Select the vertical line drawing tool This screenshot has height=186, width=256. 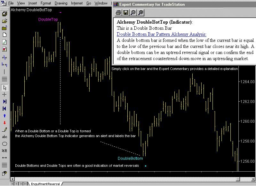[4, 72]
